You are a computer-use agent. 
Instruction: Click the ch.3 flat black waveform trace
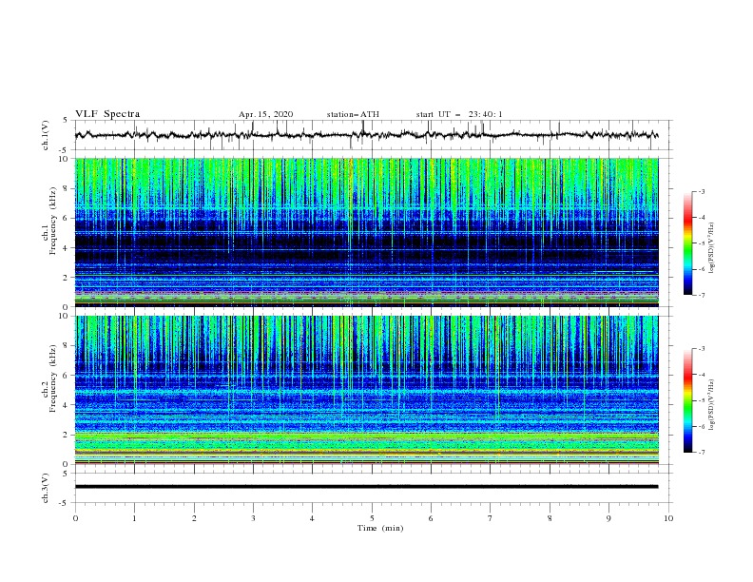pyautogui.click(x=366, y=487)
